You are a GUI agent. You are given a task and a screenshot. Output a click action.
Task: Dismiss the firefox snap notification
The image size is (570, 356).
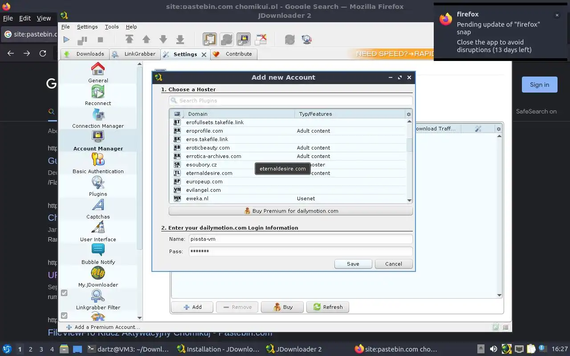[x=557, y=15]
